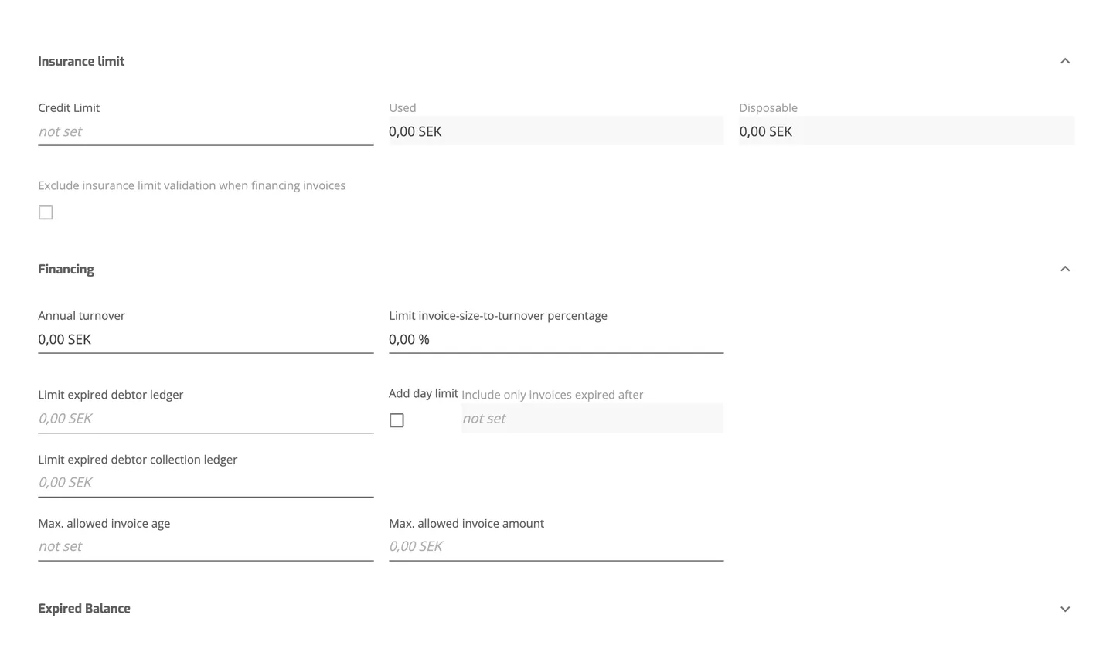Click the Include only invoices expired after field
The height and width of the screenshot is (669, 1113).
(592, 419)
